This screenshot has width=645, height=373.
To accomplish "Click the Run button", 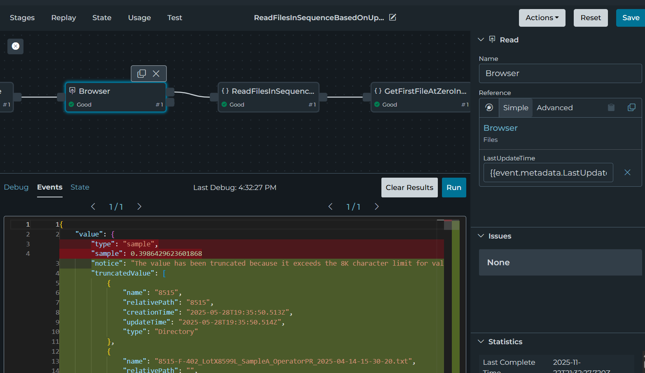I will (453, 188).
